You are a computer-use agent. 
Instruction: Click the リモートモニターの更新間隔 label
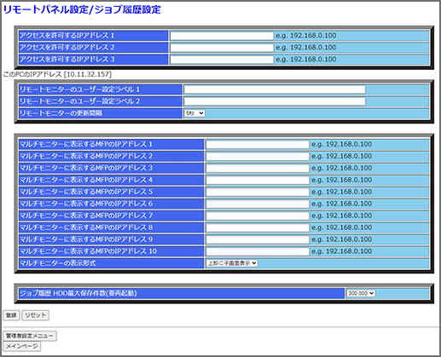[61, 113]
